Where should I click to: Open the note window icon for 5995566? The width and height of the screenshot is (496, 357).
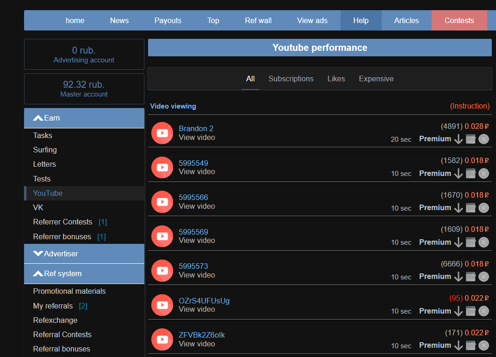(x=471, y=208)
